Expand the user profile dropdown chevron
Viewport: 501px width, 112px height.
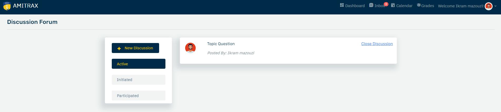click(495, 6)
